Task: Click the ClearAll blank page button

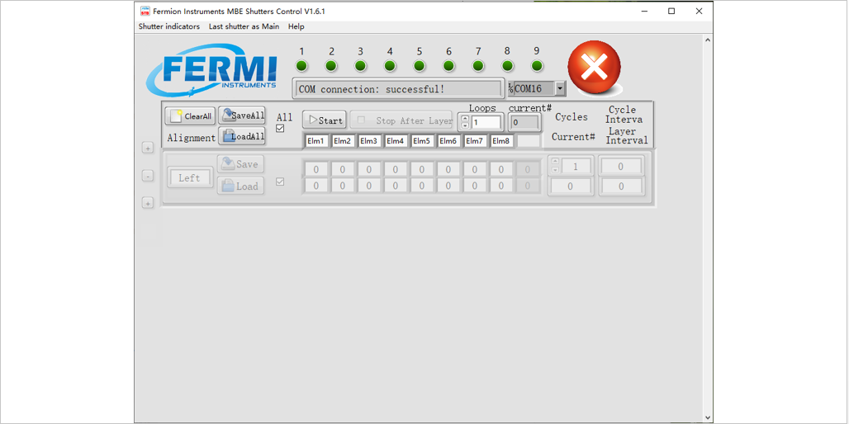Action: 190,115
